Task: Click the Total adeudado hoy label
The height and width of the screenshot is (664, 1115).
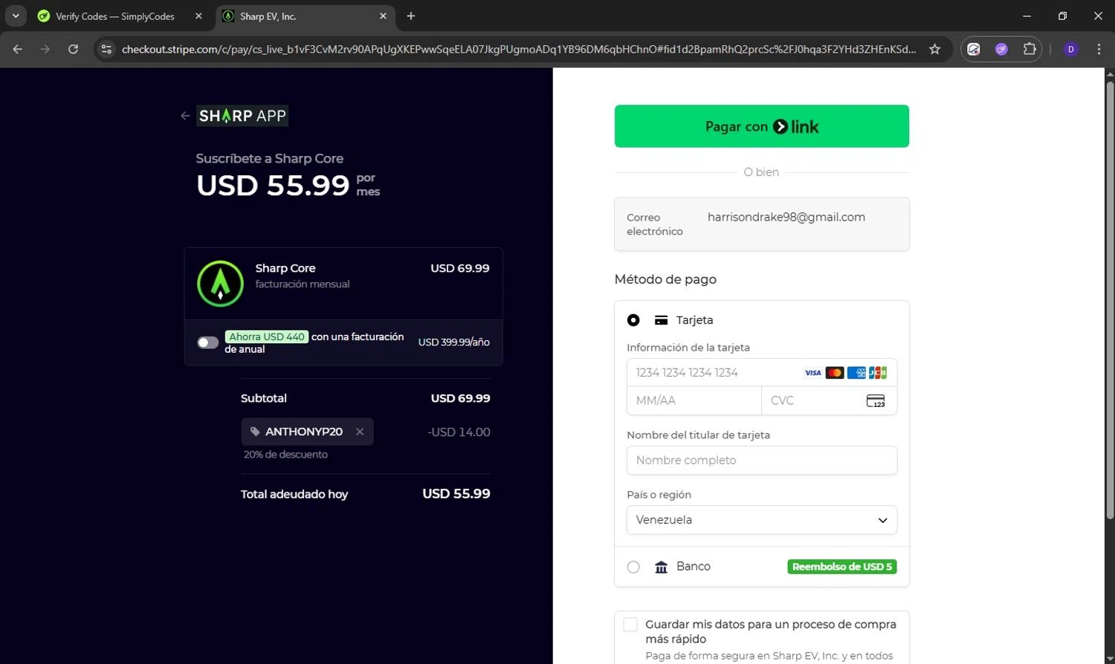Action: pyautogui.click(x=294, y=494)
